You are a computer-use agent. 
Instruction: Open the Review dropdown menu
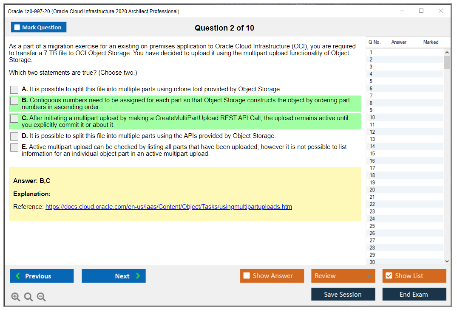click(x=343, y=275)
